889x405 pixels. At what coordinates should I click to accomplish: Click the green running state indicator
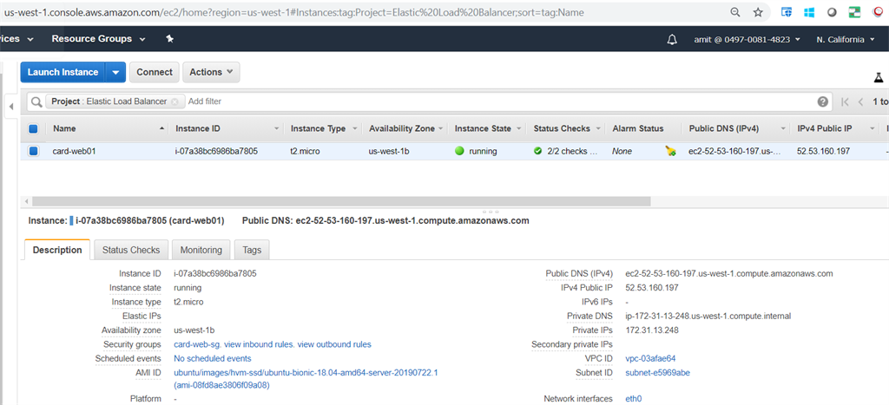[459, 151]
